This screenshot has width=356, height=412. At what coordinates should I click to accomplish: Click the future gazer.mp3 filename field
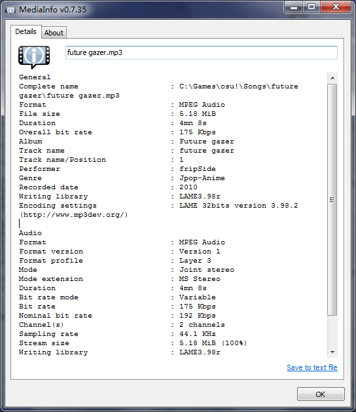(x=201, y=52)
